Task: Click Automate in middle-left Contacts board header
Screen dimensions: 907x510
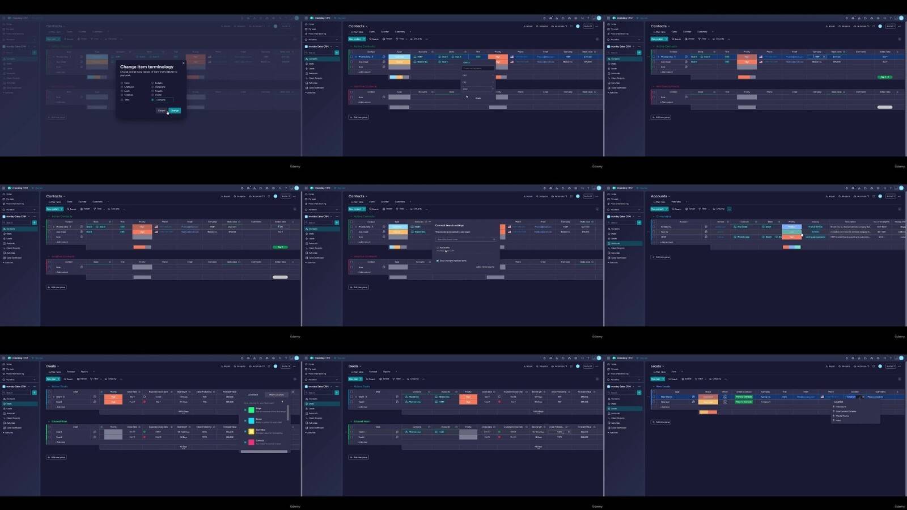Action: pyautogui.click(x=257, y=196)
